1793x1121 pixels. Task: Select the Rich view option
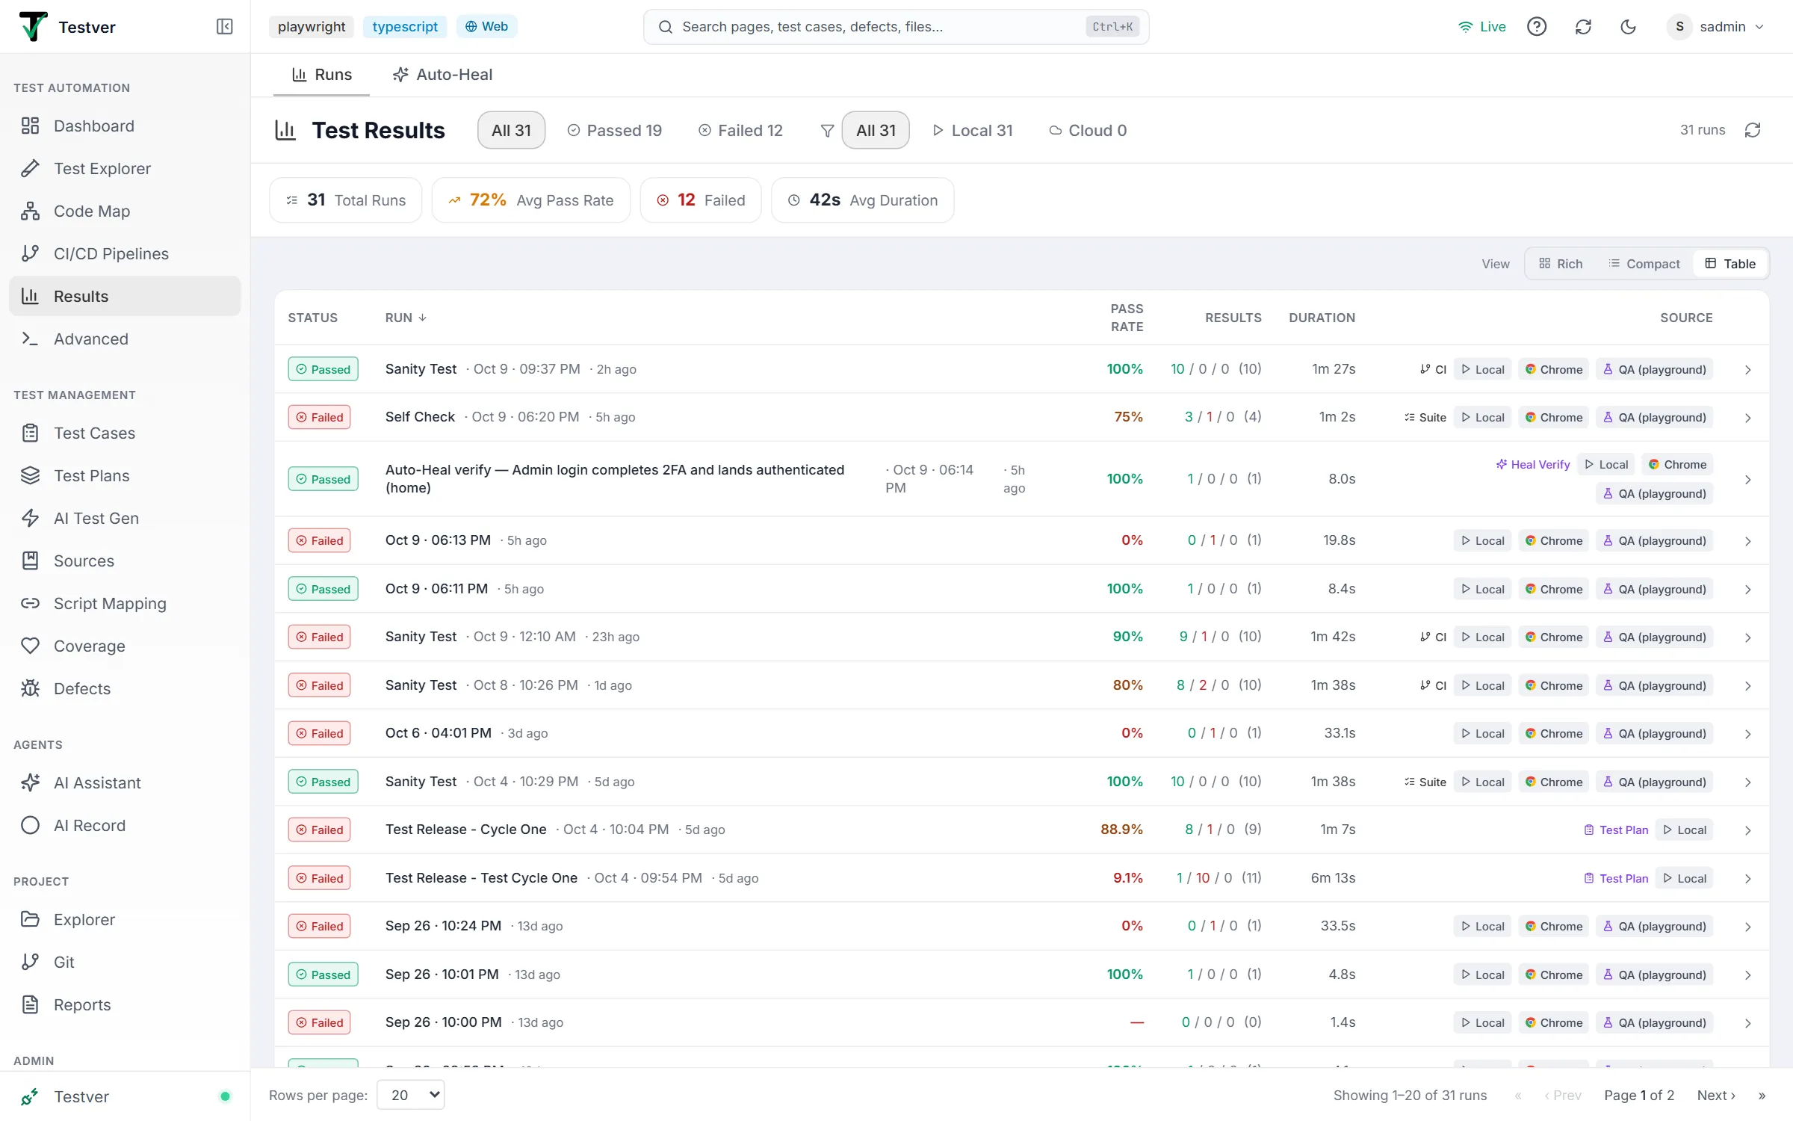(1561, 264)
